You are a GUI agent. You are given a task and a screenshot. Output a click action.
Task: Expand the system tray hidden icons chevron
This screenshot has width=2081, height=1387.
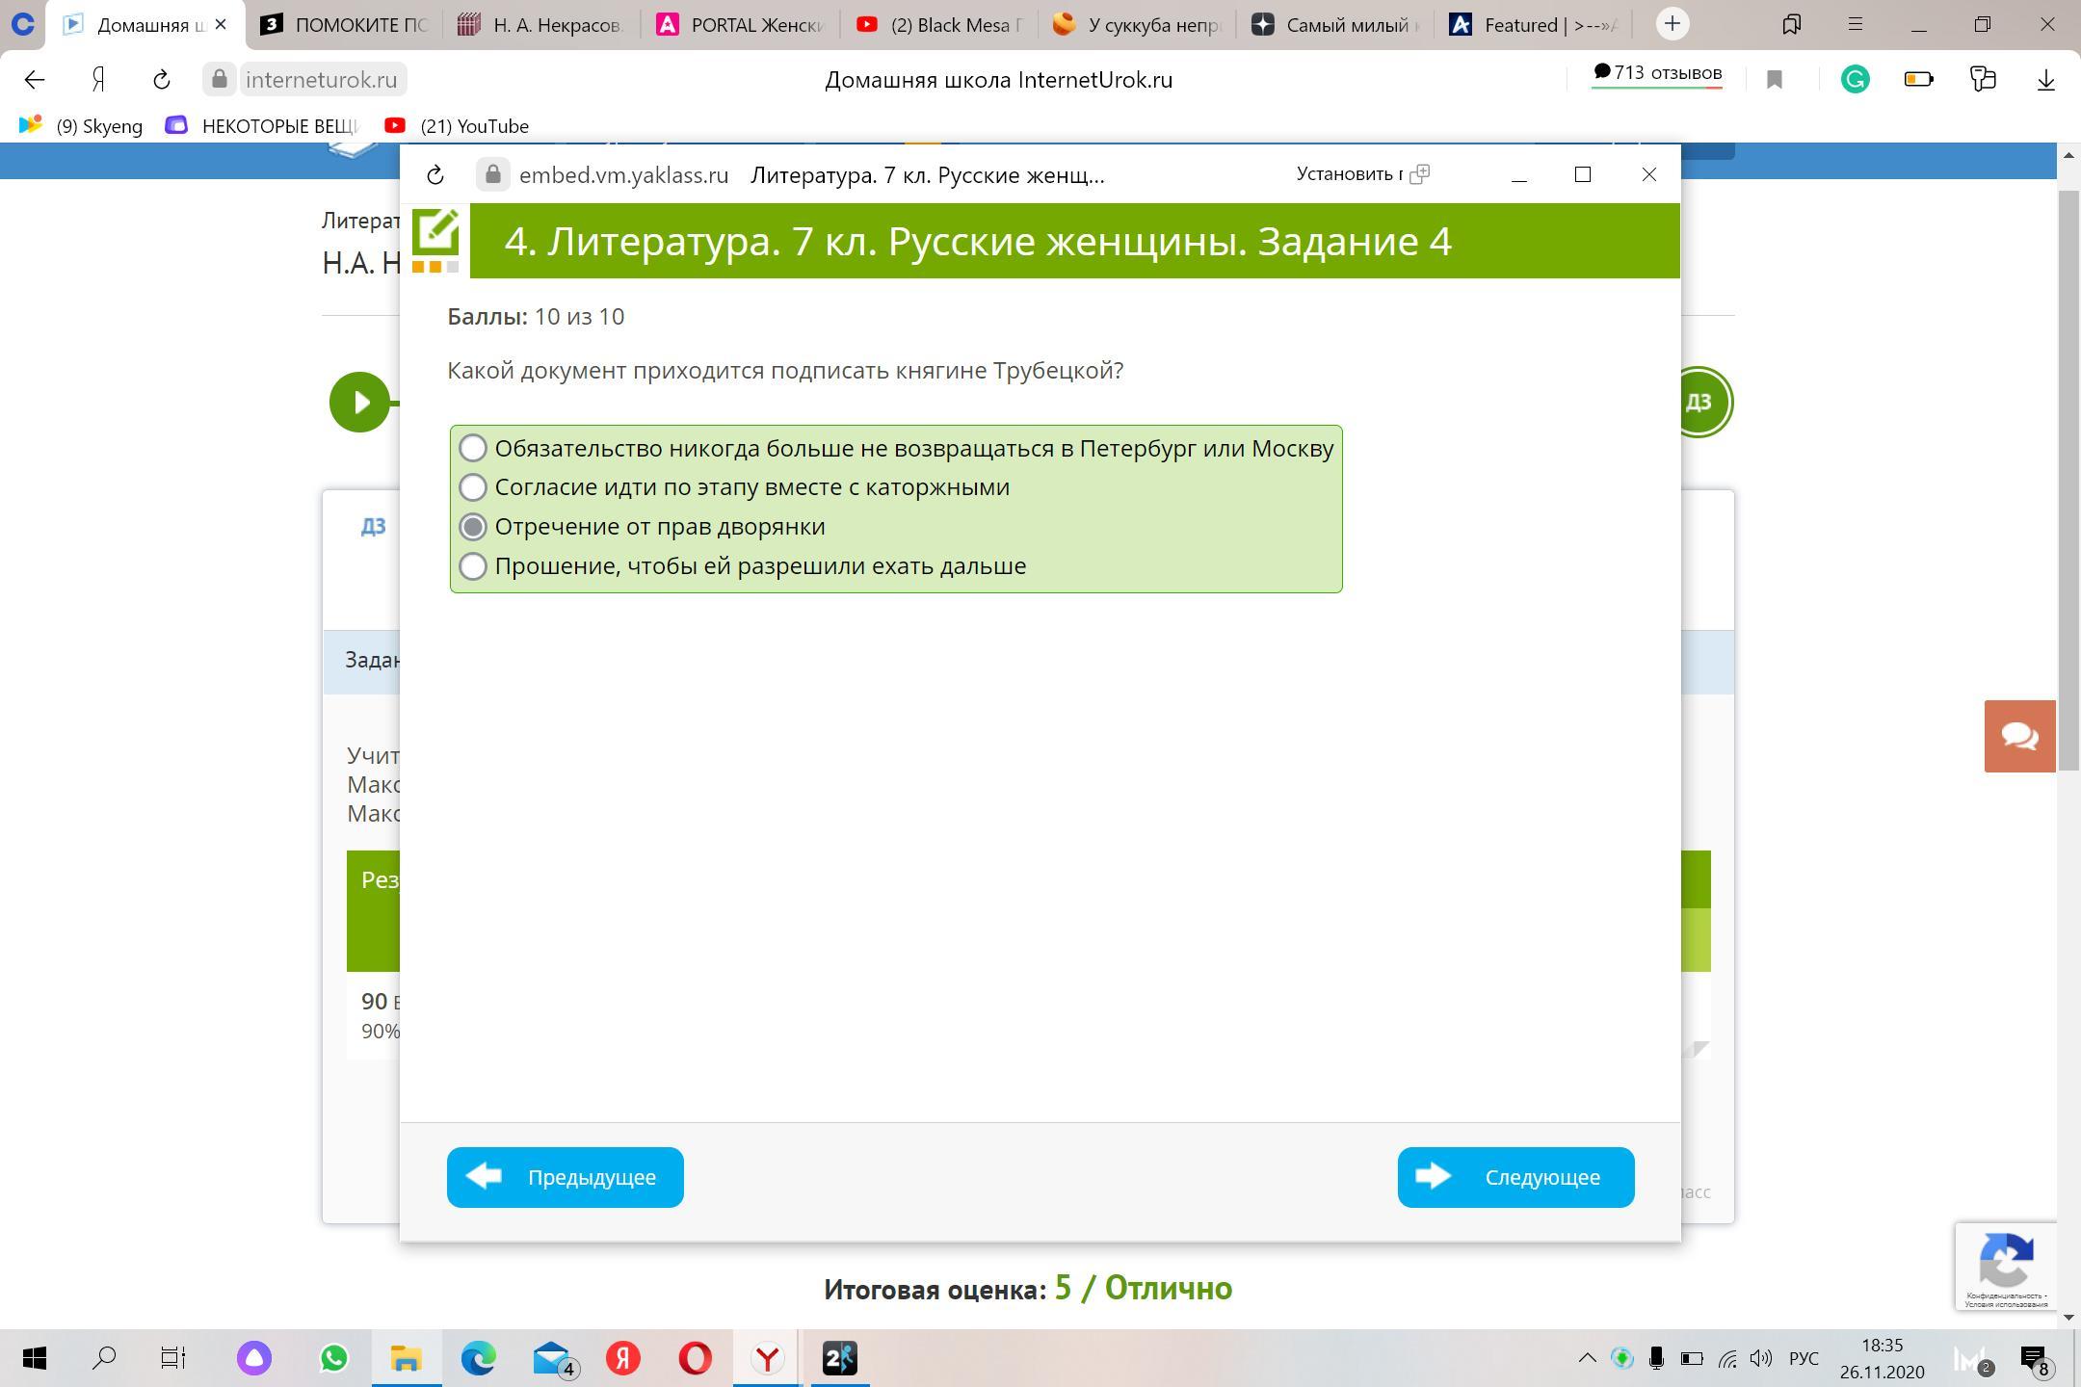(x=1587, y=1358)
